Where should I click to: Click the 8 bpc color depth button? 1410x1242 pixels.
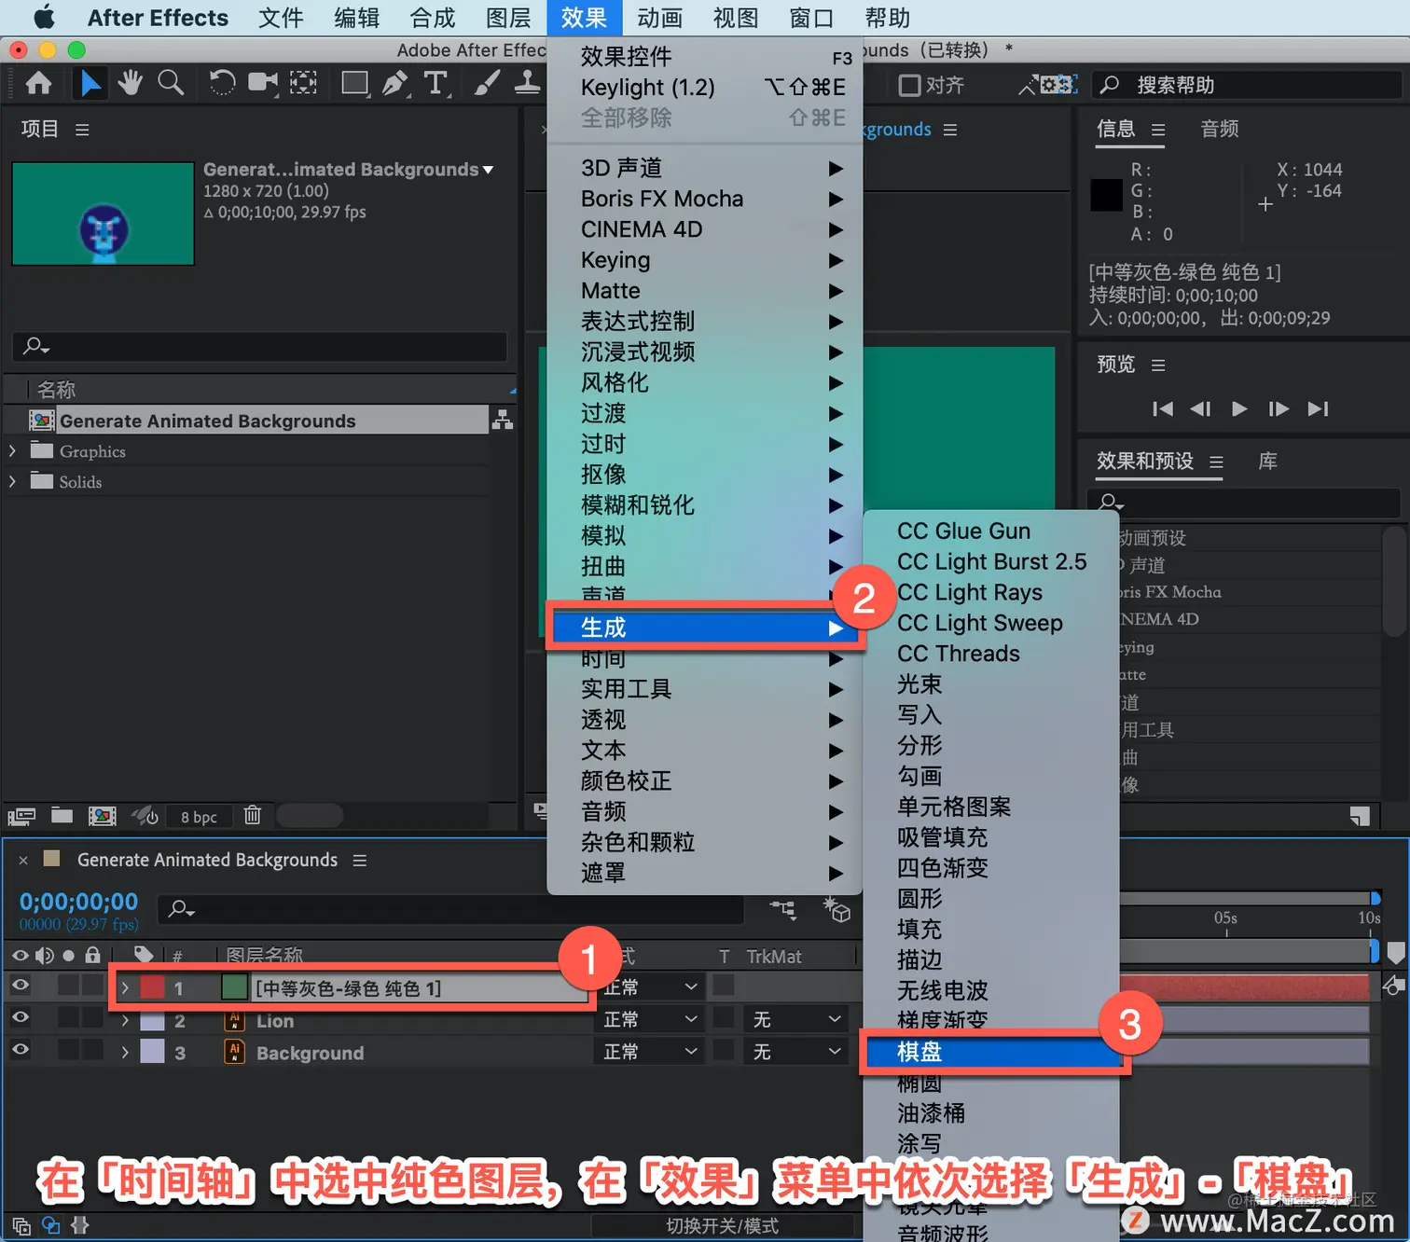pos(199,817)
